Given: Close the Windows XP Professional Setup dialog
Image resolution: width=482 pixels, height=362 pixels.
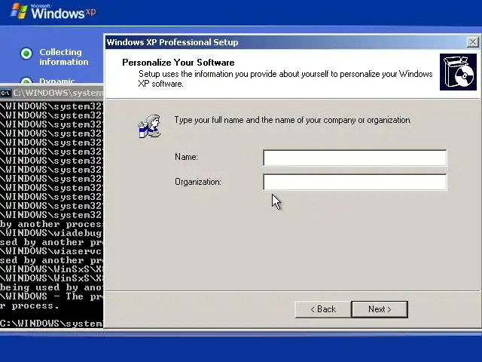Looking at the screenshot, I should pyautogui.click(x=472, y=42).
